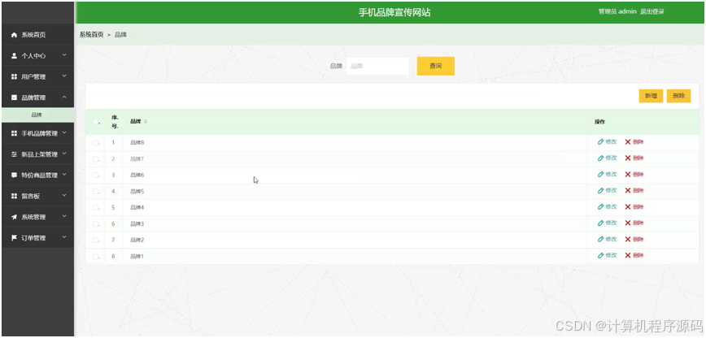Screen dimensions: 706x338
Task: Click the 操作 column header
Action: point(599,122)
